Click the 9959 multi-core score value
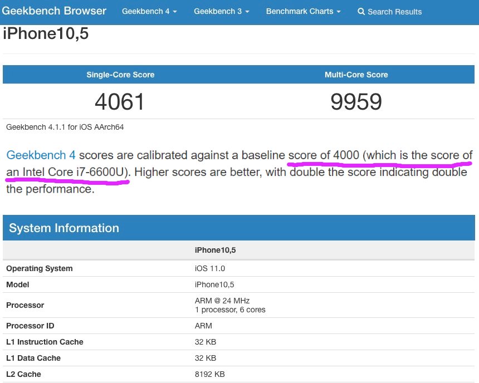This screenshot has height=383, width=479. tap(356, 102)
